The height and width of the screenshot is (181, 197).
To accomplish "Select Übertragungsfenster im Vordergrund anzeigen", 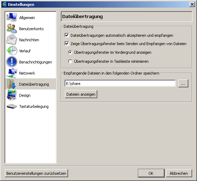I will click(70, 52).
